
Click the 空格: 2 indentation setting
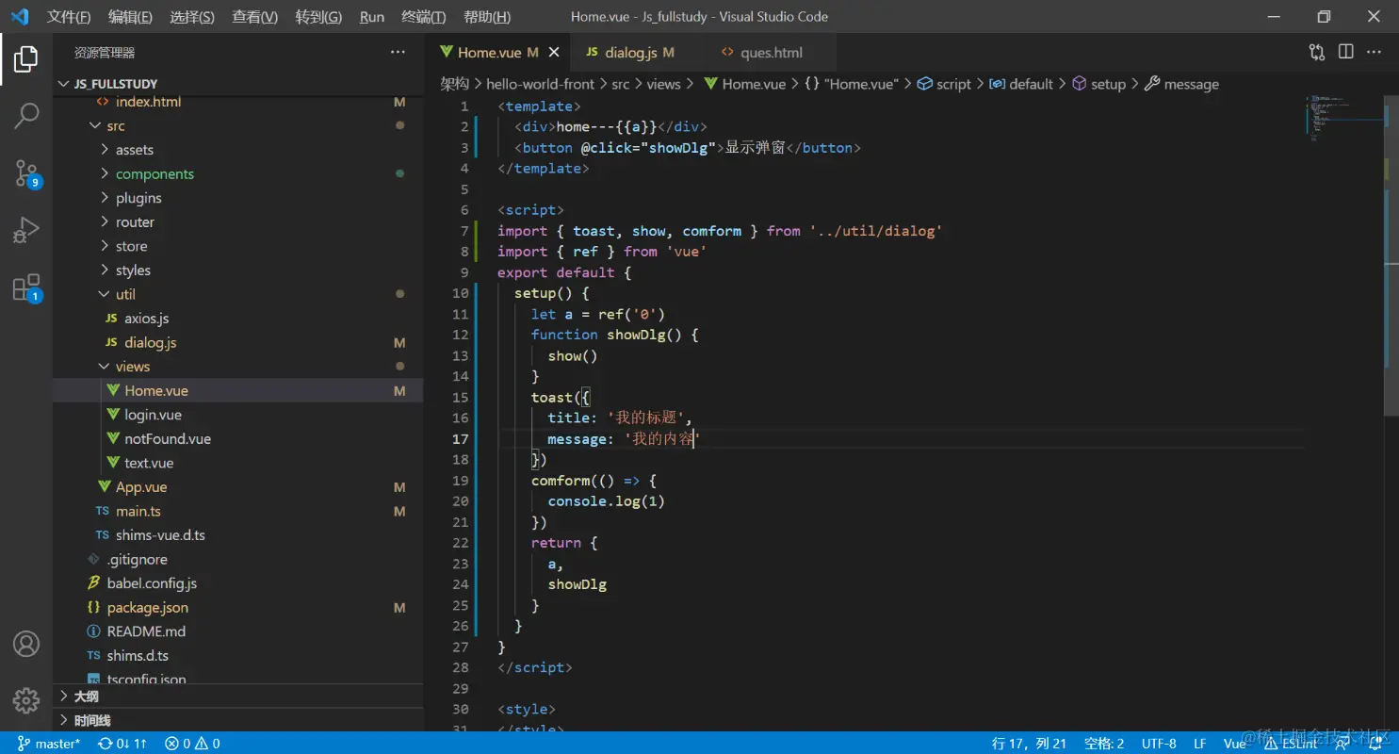(x=1104, y=744)
